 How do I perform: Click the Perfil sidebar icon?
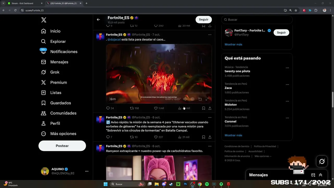click(x=44, y=123)
